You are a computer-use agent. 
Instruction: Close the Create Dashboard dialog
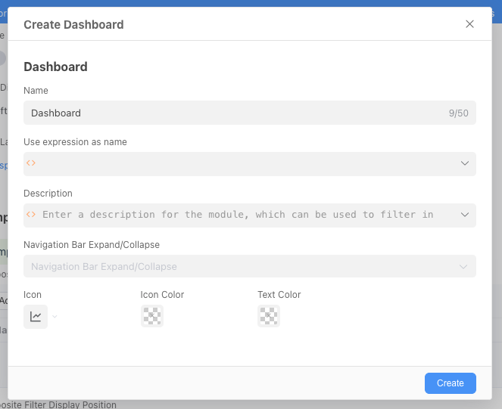(x=469, y=24)
